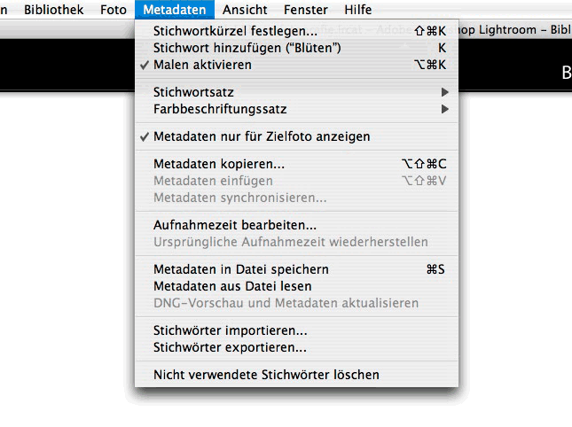Choose Metadaten kopieren…
The width and height of the screenshot is (572, 427).
[296, 164]
